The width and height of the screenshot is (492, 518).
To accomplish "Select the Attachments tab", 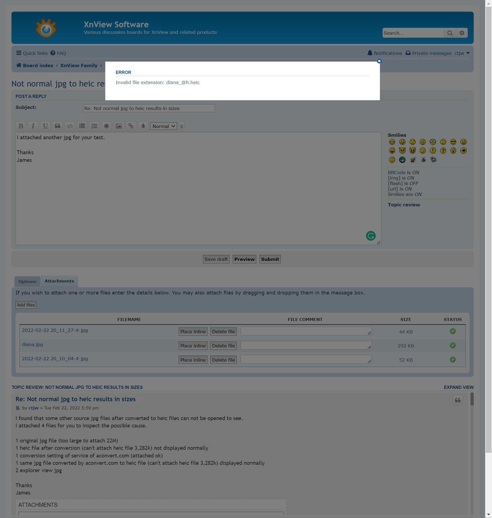I will [59, 281].
